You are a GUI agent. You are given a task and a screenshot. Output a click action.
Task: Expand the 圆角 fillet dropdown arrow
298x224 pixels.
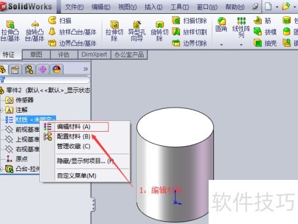(221, 45)
